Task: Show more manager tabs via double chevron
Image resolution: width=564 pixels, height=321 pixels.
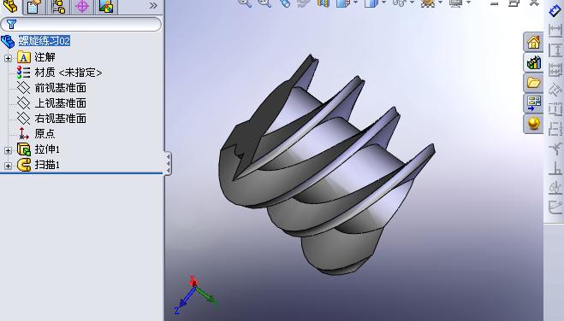Action: (x=153, y=5)
